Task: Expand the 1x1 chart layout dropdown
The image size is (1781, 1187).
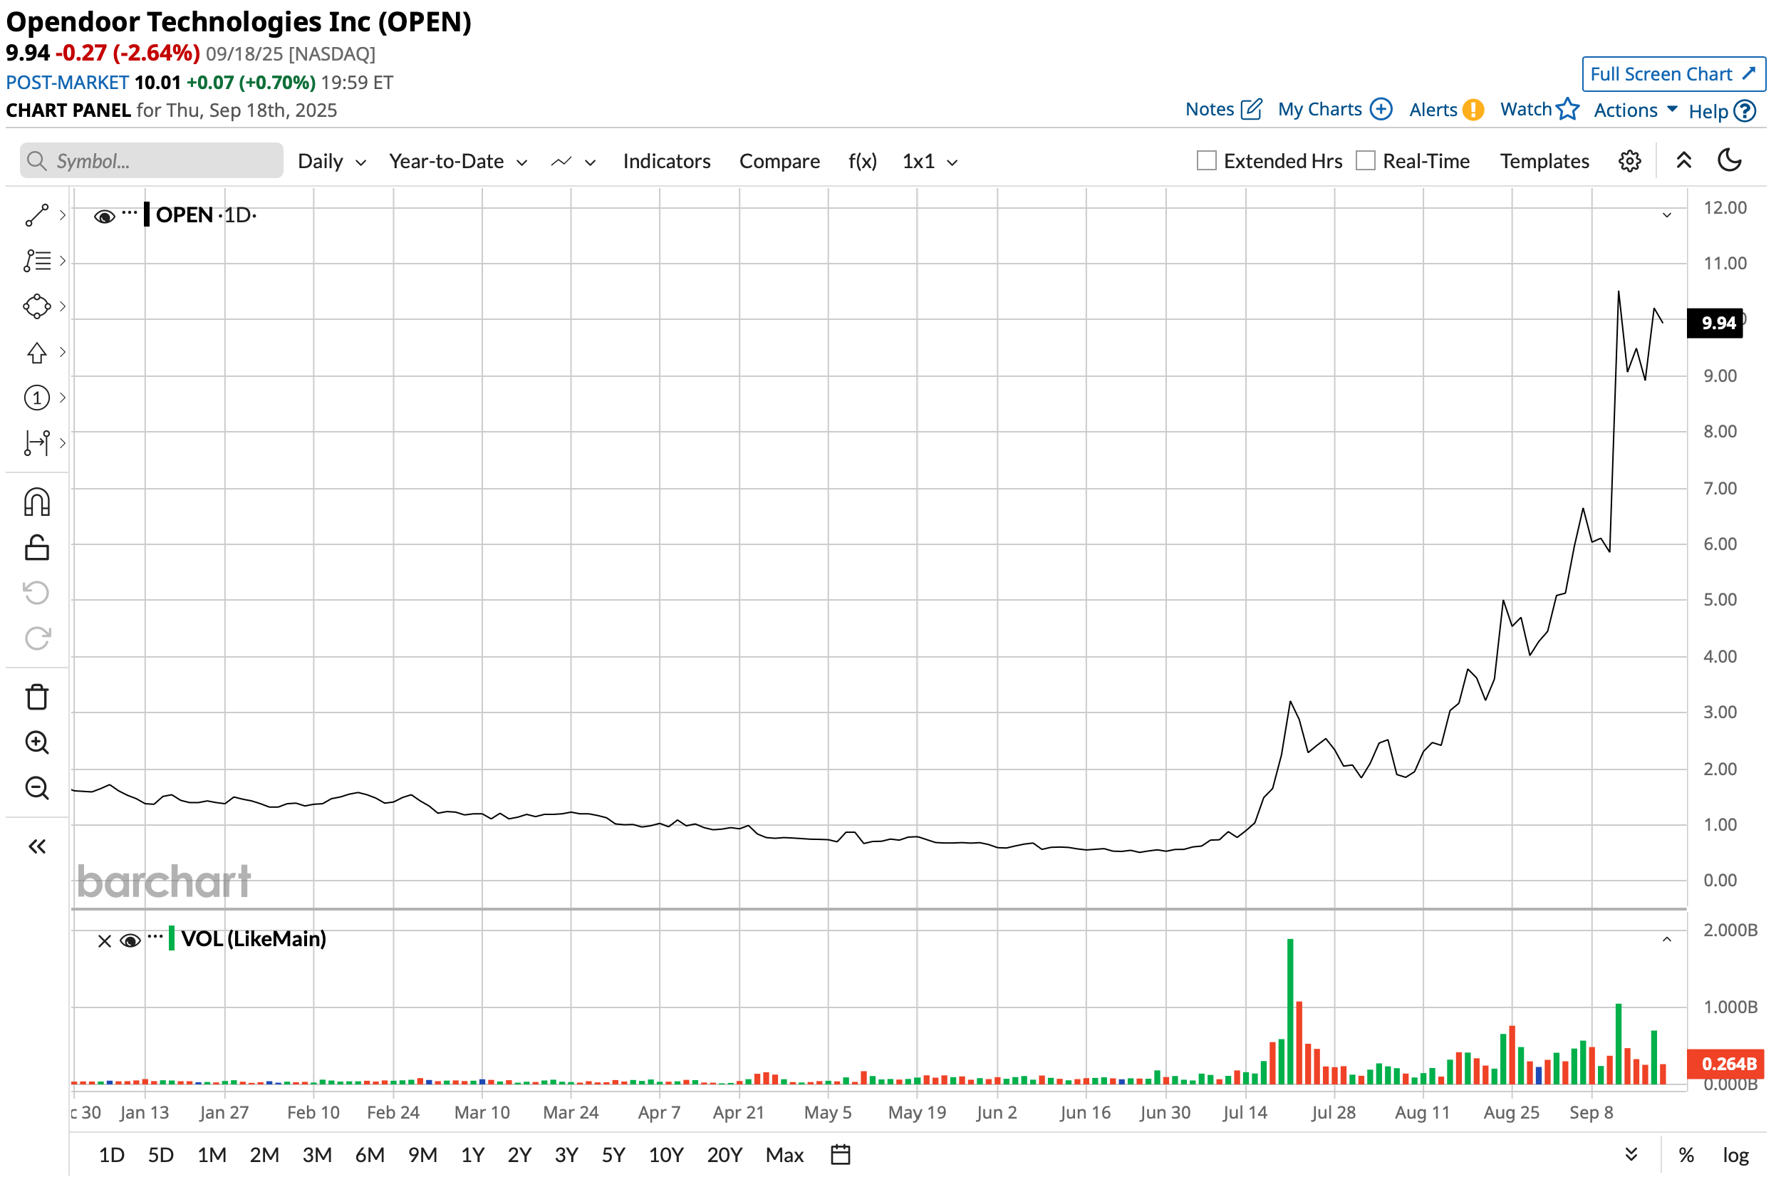Action: [x=929, y=161]
